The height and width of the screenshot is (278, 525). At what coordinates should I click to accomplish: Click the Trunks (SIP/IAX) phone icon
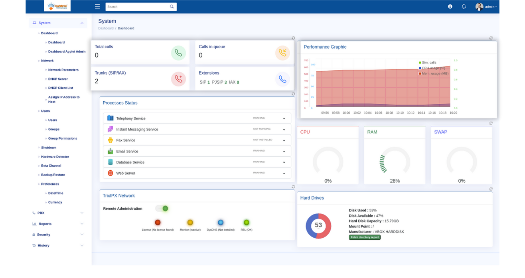pyautogui.click(x=178, y=79)
